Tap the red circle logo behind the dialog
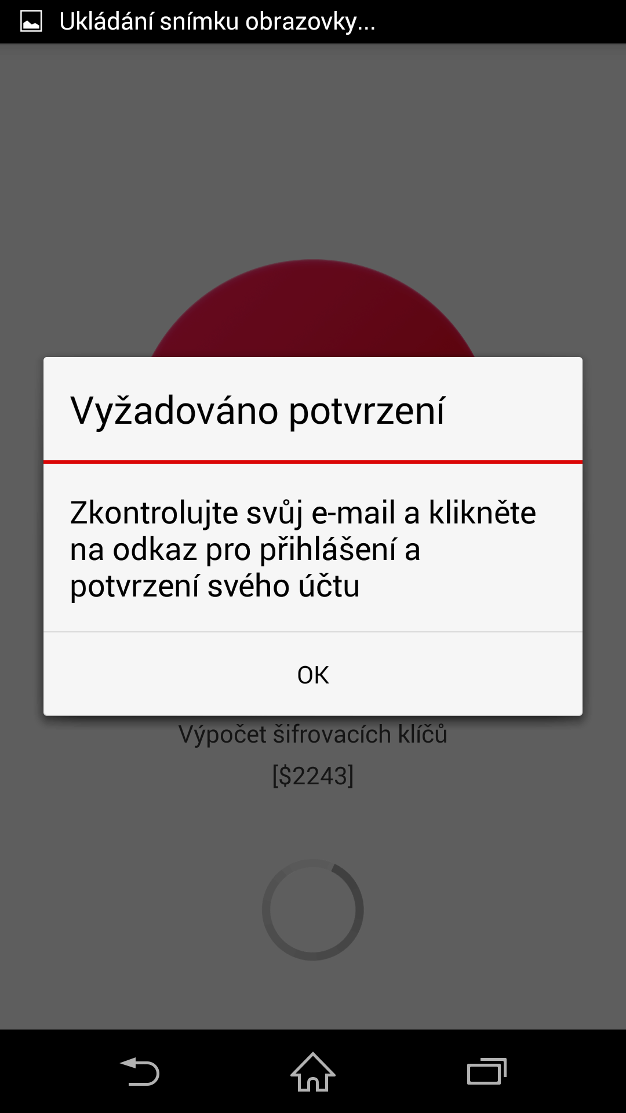Image resolution: width=626 pixels, height=1113 pixels. pos(313,308)
